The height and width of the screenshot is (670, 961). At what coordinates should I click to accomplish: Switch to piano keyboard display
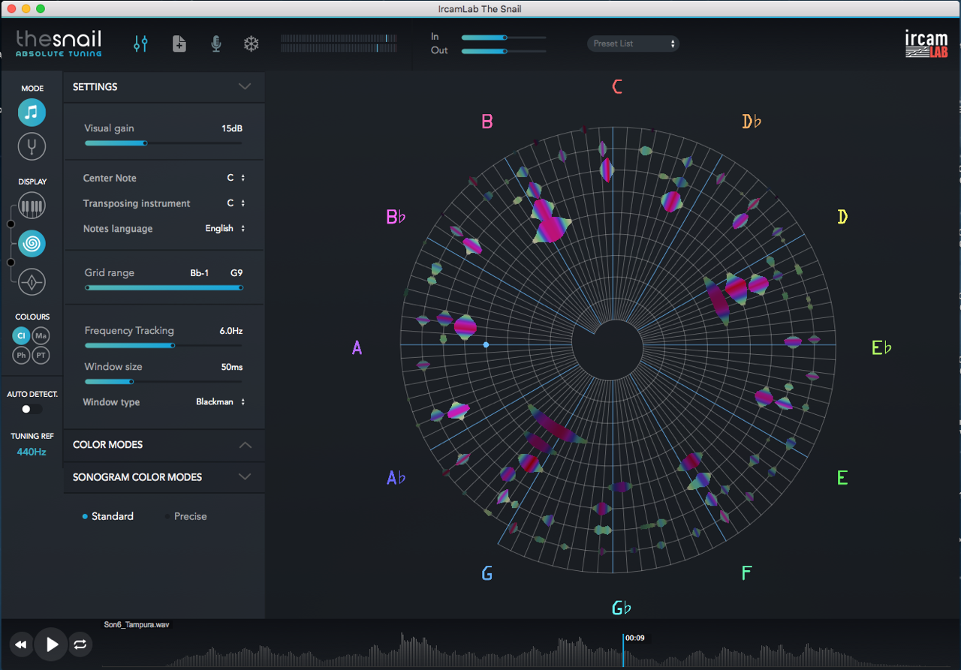[x=32, y=206]
